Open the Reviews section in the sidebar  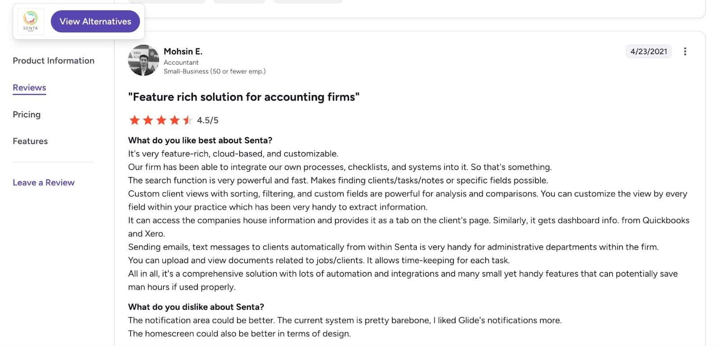click(29, 87)
